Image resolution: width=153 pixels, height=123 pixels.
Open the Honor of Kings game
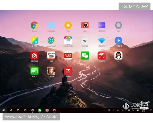pos(51,71)
